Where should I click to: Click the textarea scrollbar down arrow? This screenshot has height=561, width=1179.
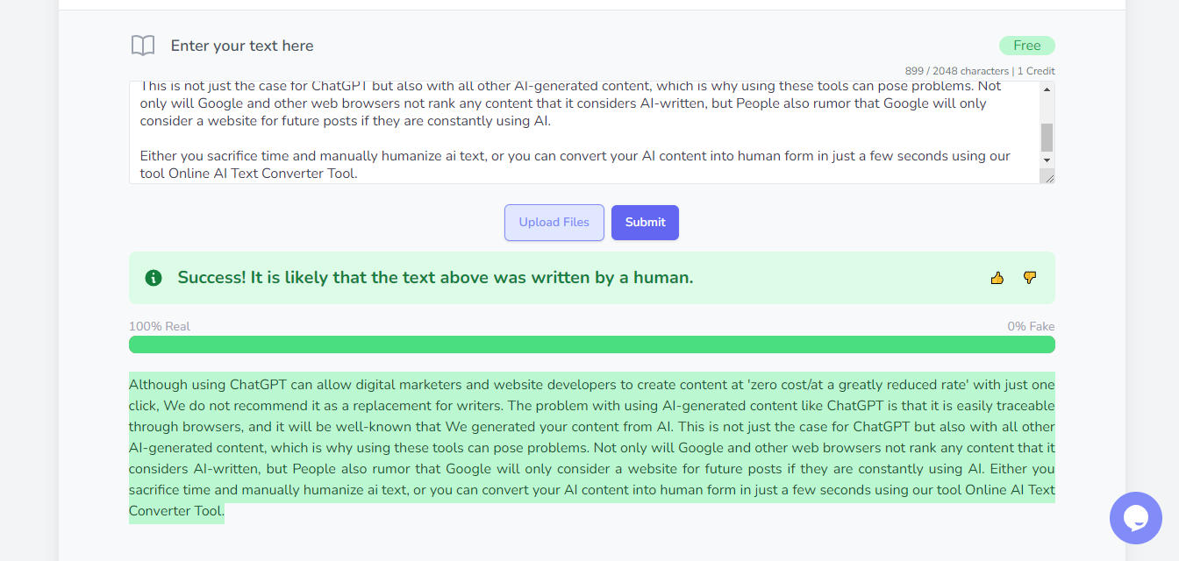point(1047,160)
